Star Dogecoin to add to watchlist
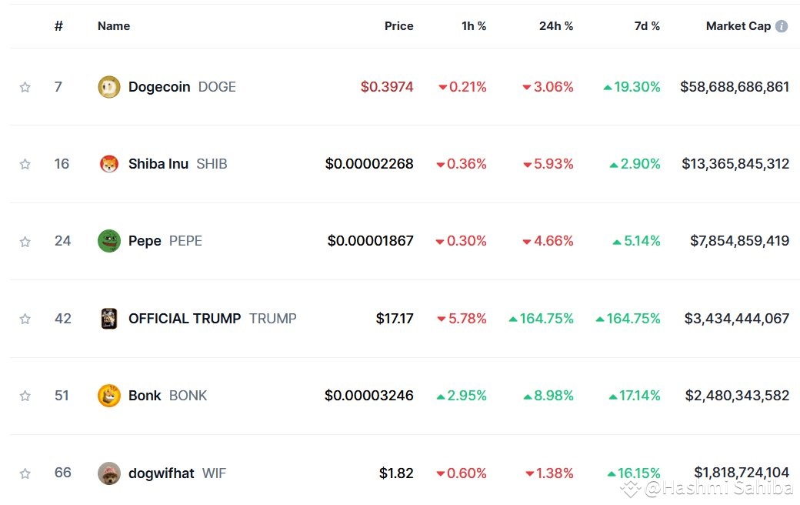Image resolution: width=800 pixels, height=505 pixels. tap(25, 87)
